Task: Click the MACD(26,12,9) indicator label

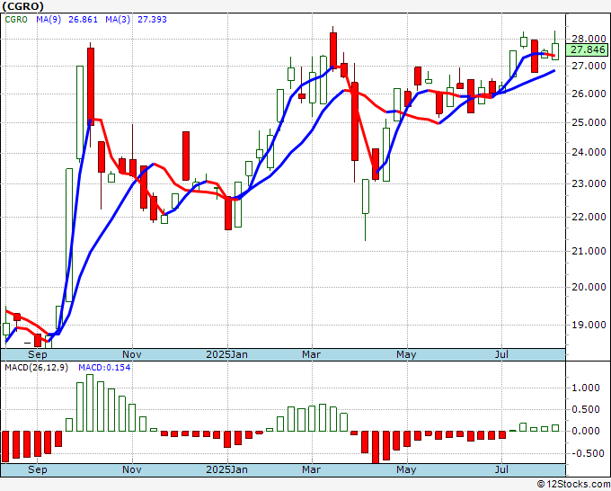Action: pos(36,368)
